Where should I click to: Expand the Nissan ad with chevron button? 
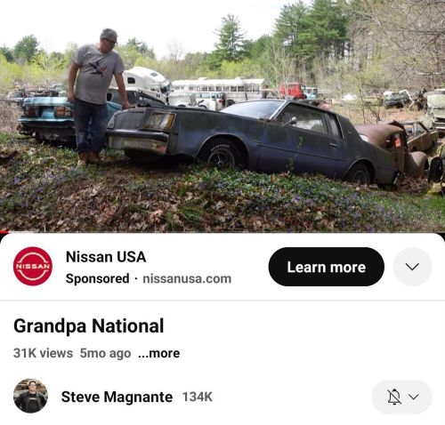click(412, 267)
